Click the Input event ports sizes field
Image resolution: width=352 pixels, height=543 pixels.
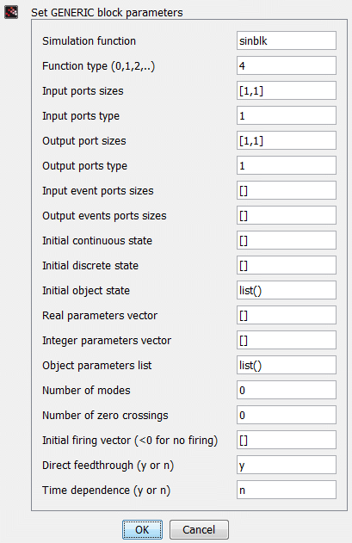point(287,190)
